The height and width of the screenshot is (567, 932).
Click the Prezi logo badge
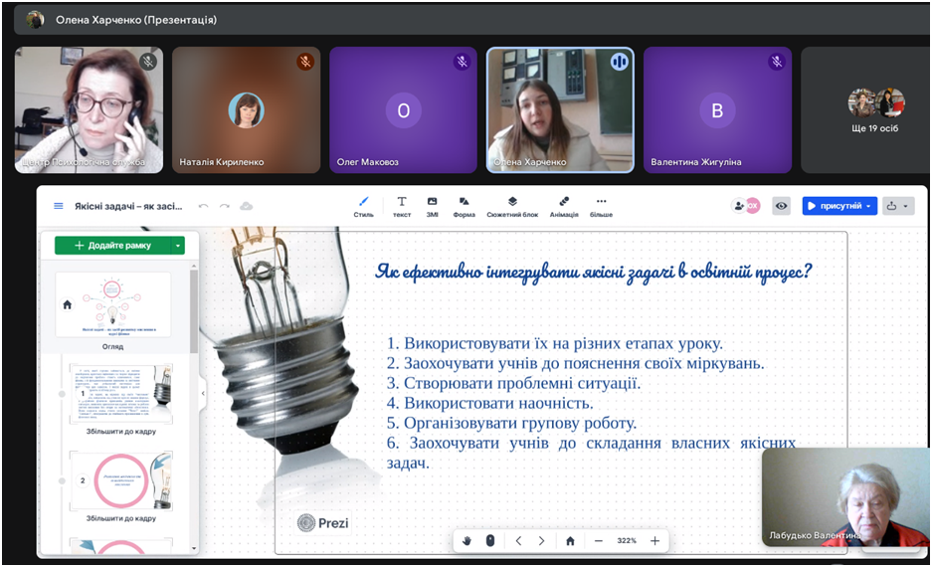click(322, 523)
